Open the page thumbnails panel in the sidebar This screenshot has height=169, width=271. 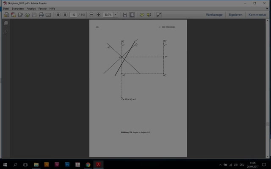[6, 24]
